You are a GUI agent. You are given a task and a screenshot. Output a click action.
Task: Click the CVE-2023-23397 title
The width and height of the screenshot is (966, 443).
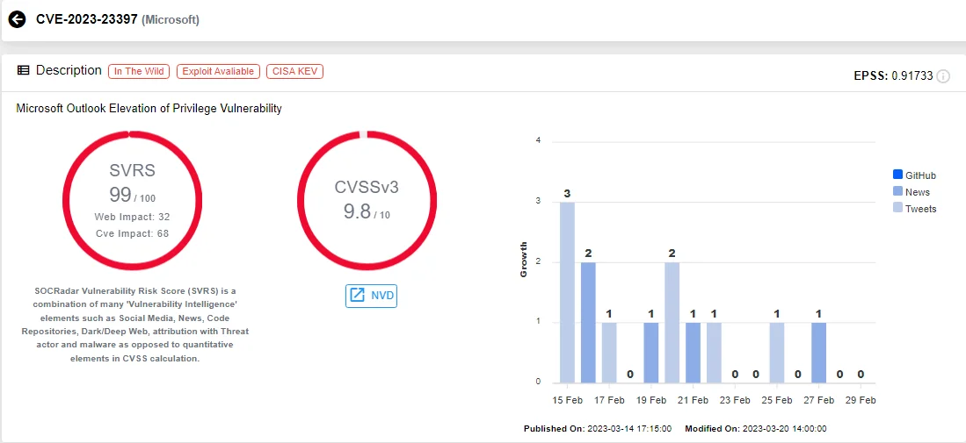point(87,19)
